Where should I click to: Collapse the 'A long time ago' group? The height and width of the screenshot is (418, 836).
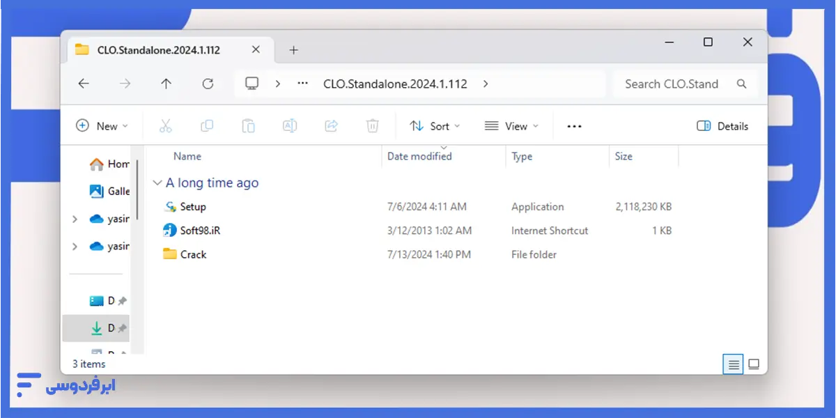click(x=157, y=183)
